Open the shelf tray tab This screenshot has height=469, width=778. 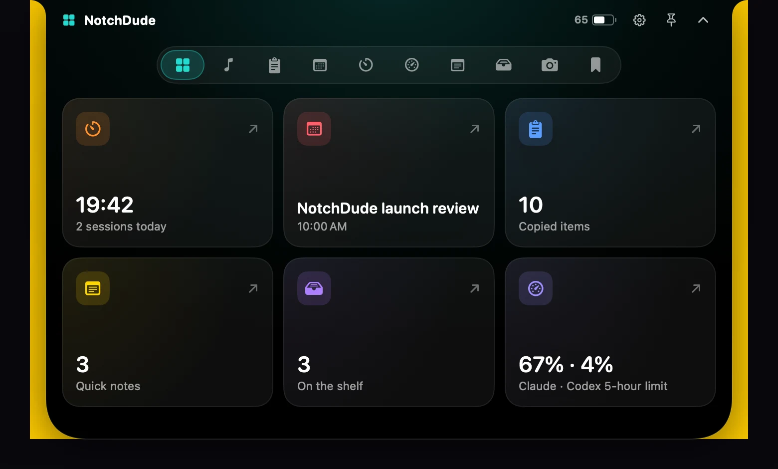pos(504,65)
